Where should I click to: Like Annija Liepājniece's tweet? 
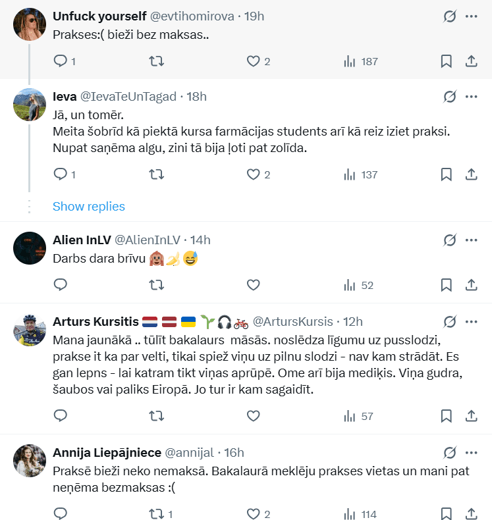(x=254, y=514)
